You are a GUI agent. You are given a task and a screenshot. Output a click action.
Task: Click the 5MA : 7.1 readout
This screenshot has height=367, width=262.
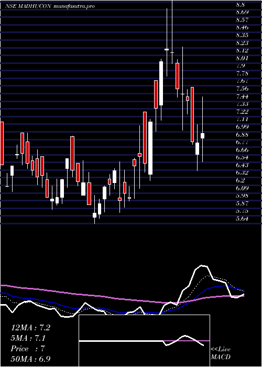(x=28, y=338)
